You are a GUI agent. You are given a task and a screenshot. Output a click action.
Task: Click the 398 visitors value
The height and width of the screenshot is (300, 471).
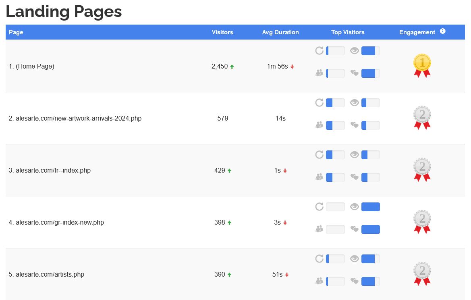[220, 223]
